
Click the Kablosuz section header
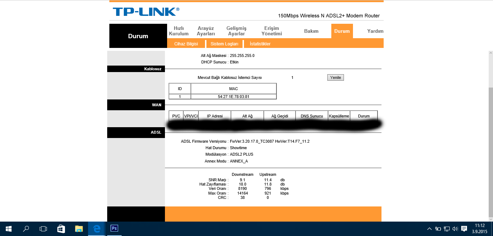[x=136, y=69]
